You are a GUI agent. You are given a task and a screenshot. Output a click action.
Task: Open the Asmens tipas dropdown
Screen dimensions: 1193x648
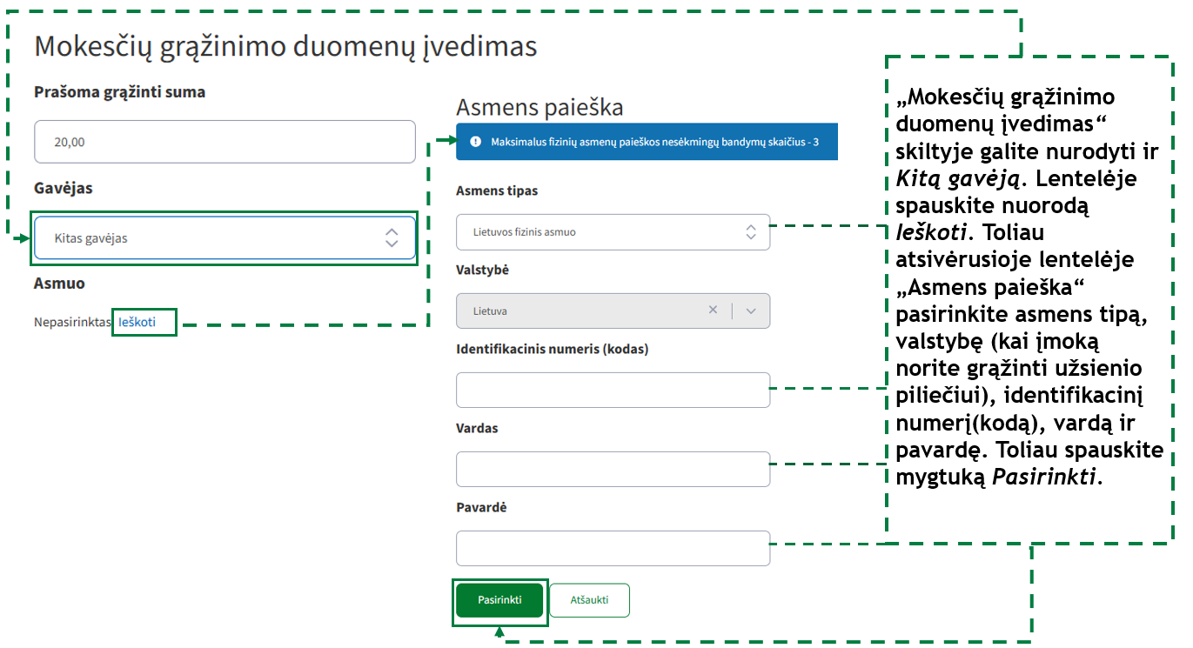click(600, 232)
